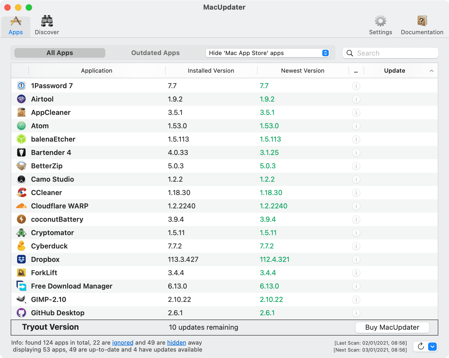Click Dropbox newest version 112.4.321

[274, 259]
